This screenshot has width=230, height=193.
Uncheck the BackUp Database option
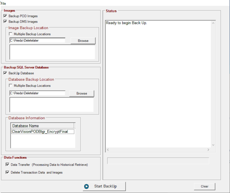coord(5,73)
